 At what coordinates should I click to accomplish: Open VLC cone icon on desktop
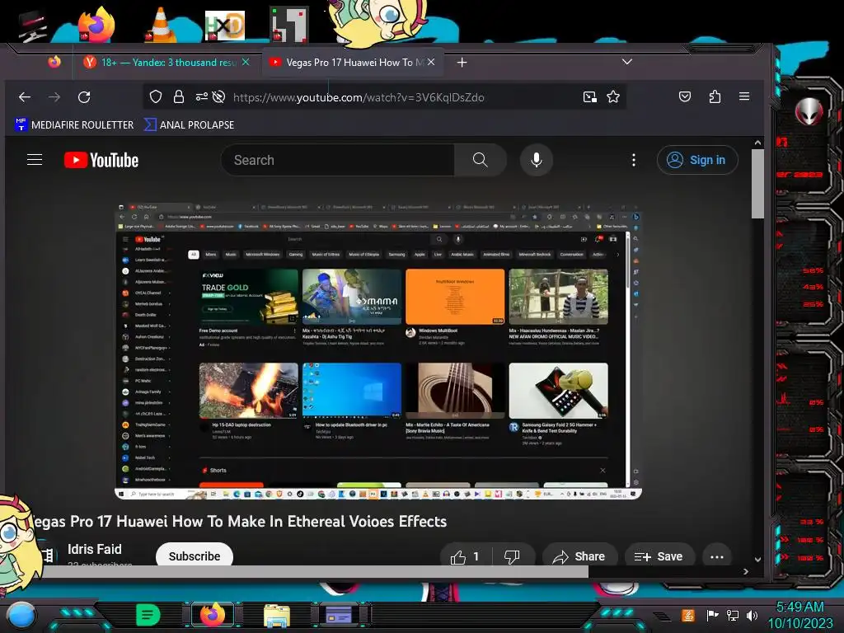tap(161, 25)
